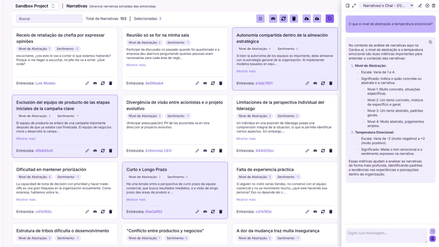The height and width of the screenshot is (247, 439).
Task: Click the select-all narratives toolbar icon
Action: click(260, 19)
